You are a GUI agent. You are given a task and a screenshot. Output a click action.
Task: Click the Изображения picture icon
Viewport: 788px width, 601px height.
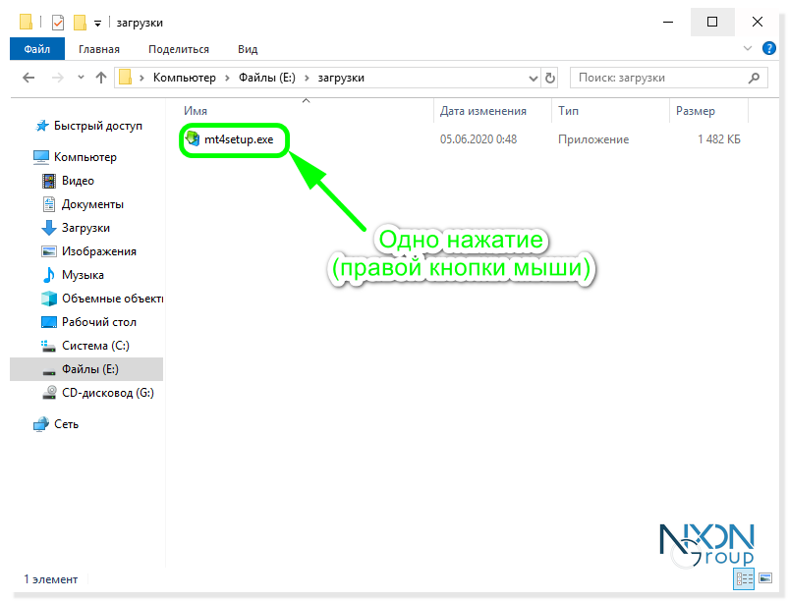[49, 251]
